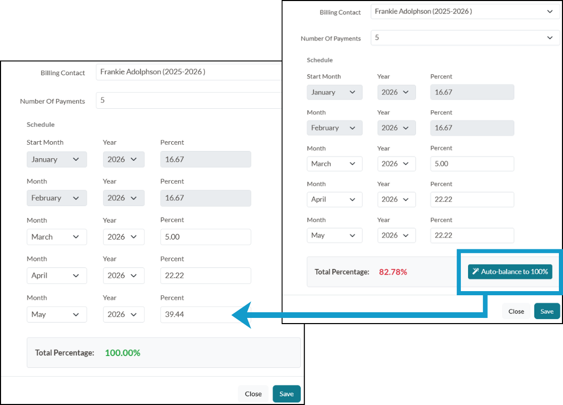Select the March Percent field showing 5.00

[205, 237]
